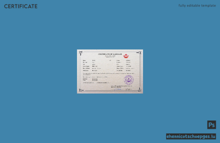The height and width of the screenshot is (143, 220).
Task: Click the purple round stamp seal
Action: pos(129,80)
